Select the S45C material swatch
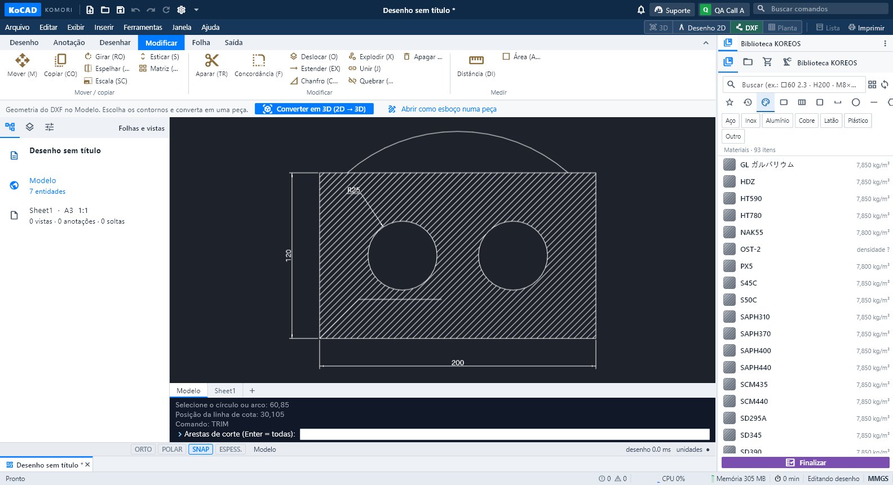 click(x=730, y=283)
